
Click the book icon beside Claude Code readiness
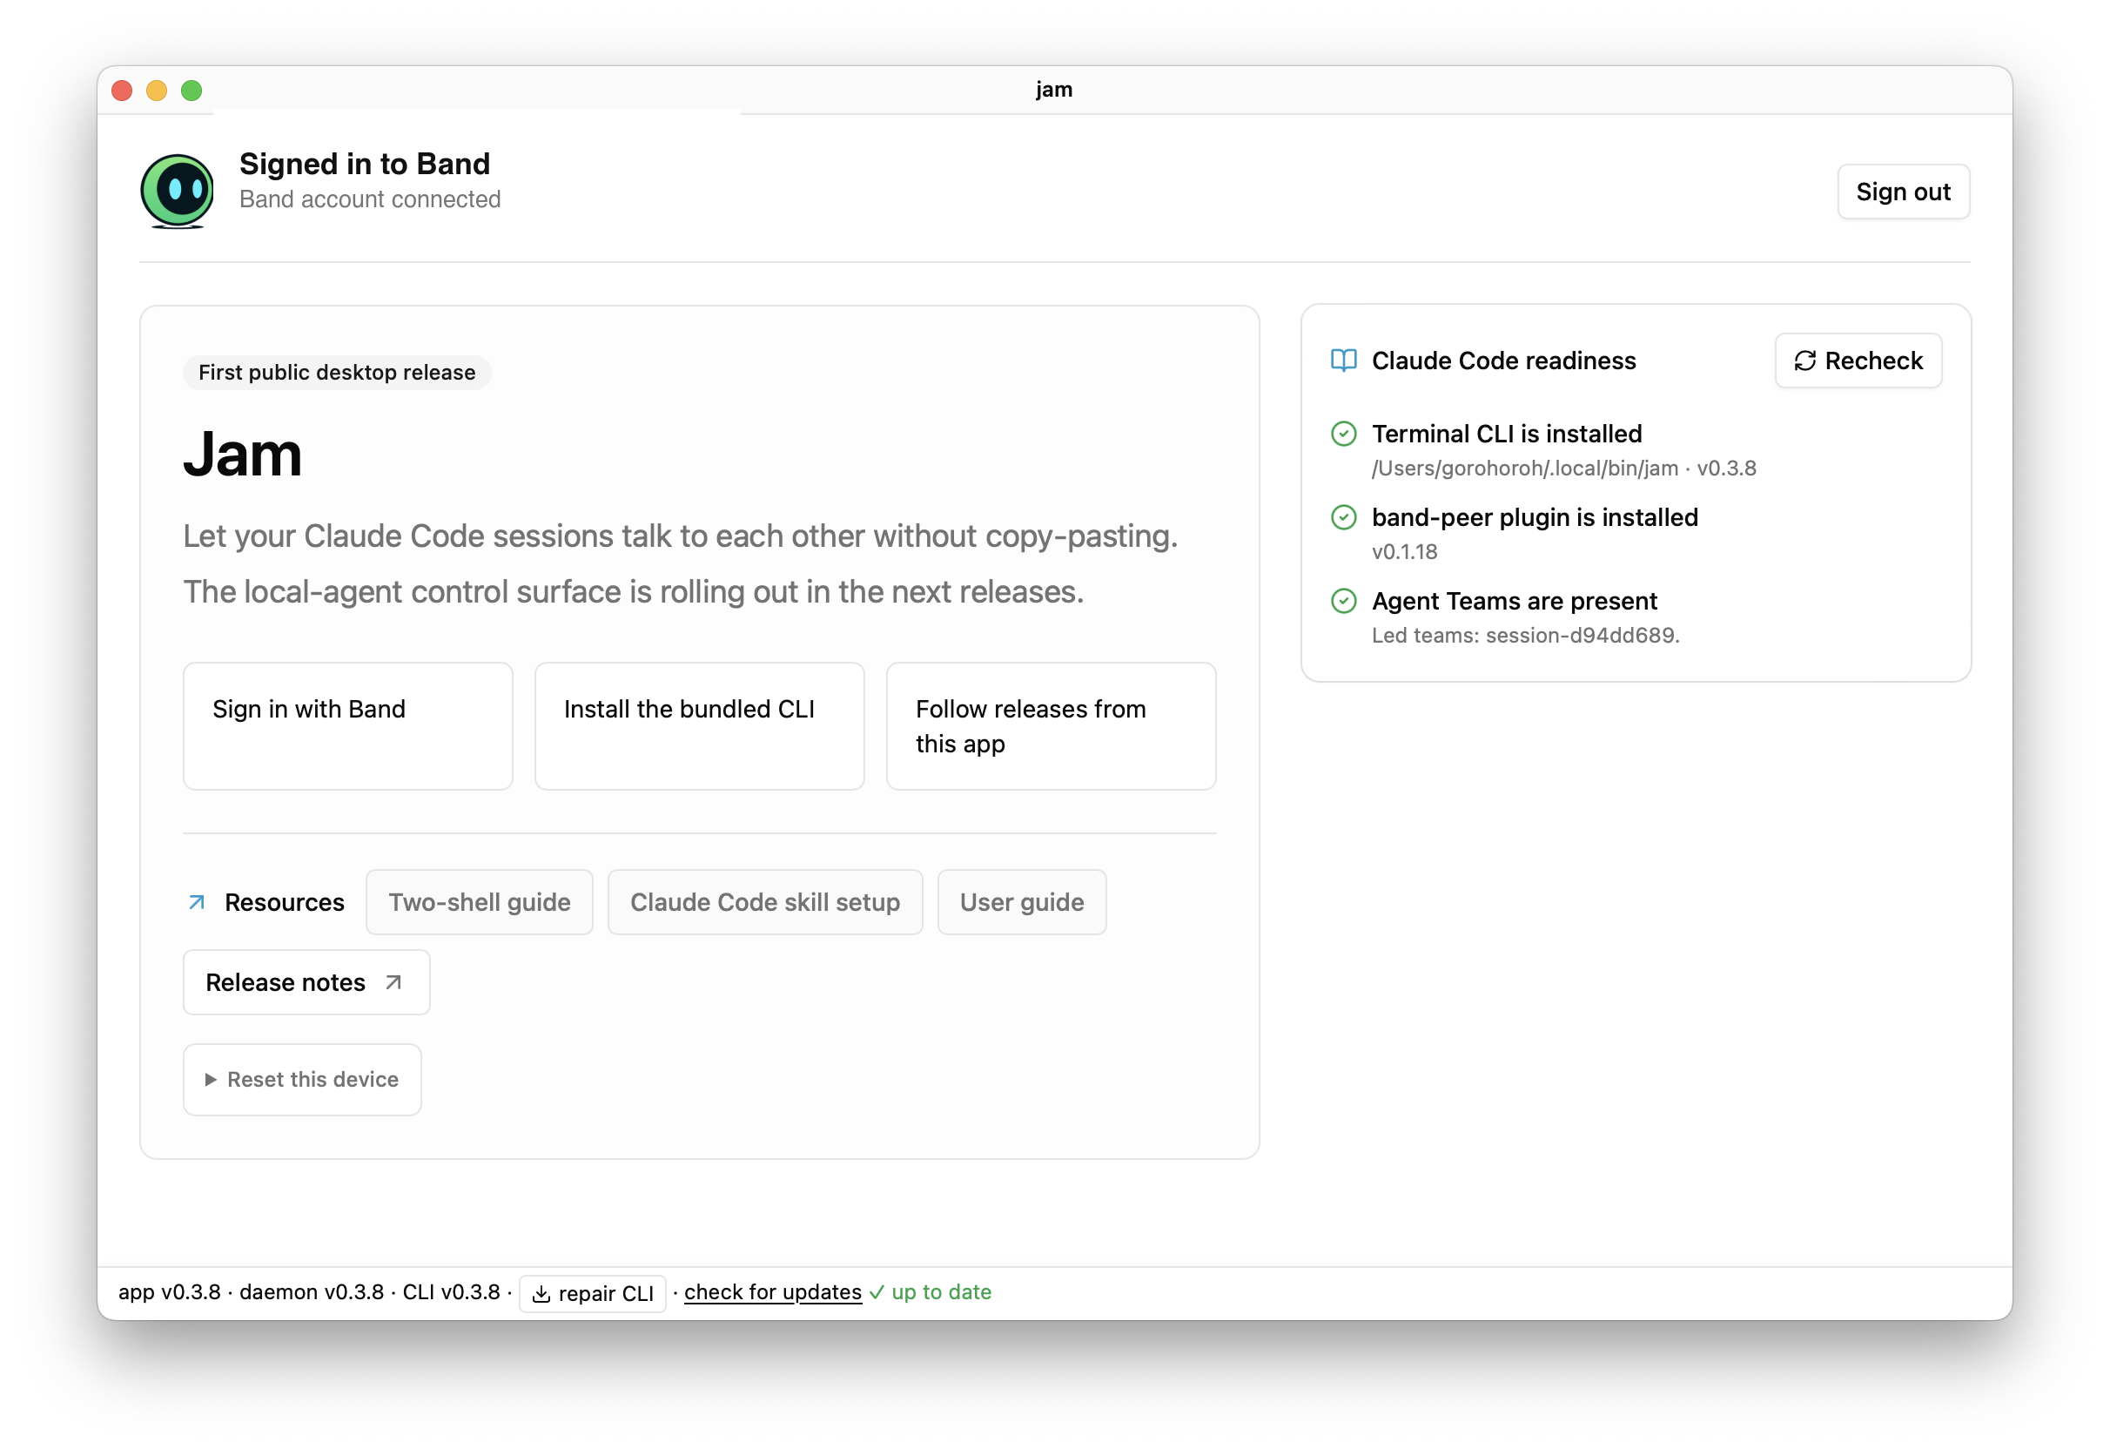[x=1344, y=361]
